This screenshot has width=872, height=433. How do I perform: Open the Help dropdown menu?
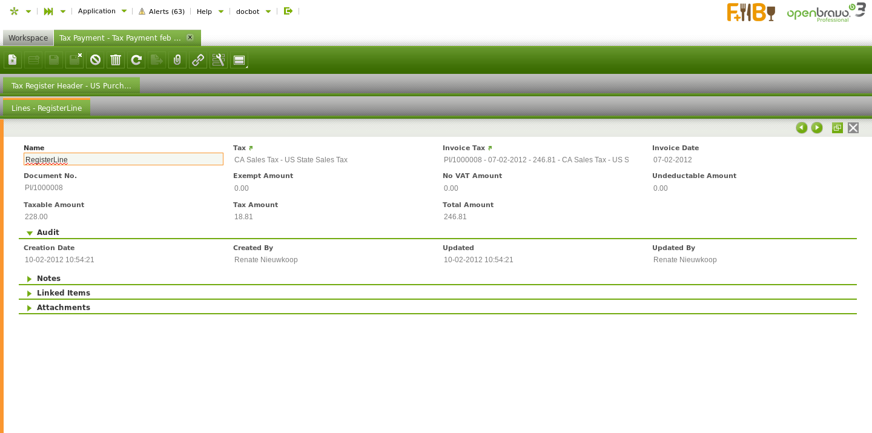[x=210, y=11]
